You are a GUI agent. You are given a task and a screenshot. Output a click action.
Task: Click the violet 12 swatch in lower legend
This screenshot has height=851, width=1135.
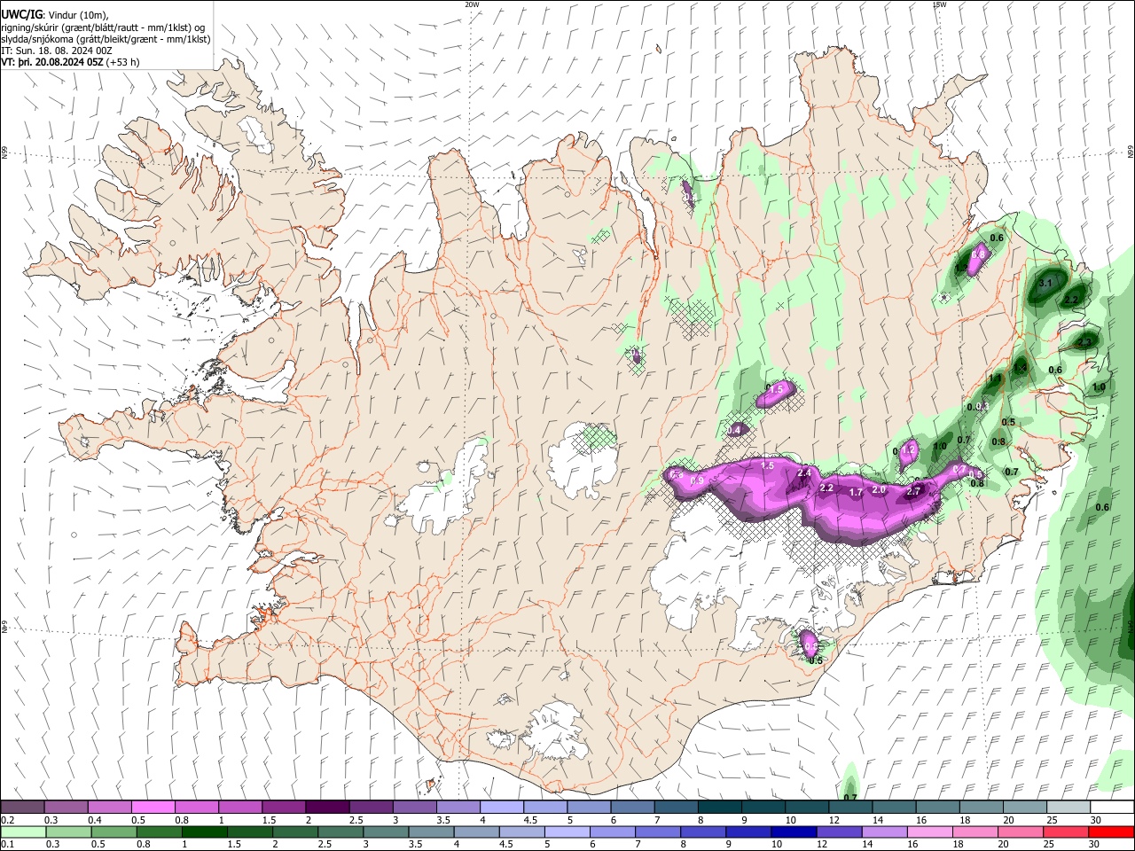click(x=838, y=832)
